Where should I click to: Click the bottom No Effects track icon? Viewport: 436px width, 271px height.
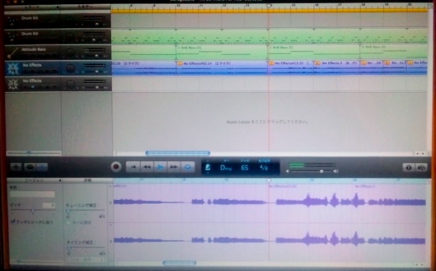[x=13, y=84]
